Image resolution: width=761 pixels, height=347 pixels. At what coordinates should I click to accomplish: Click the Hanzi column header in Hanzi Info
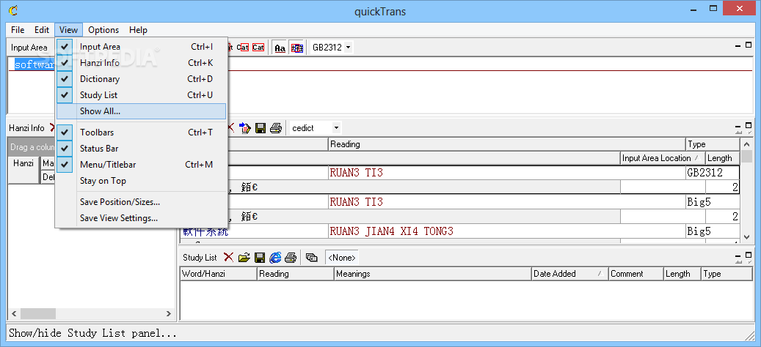pyautogui.click(x=23, y=171)
